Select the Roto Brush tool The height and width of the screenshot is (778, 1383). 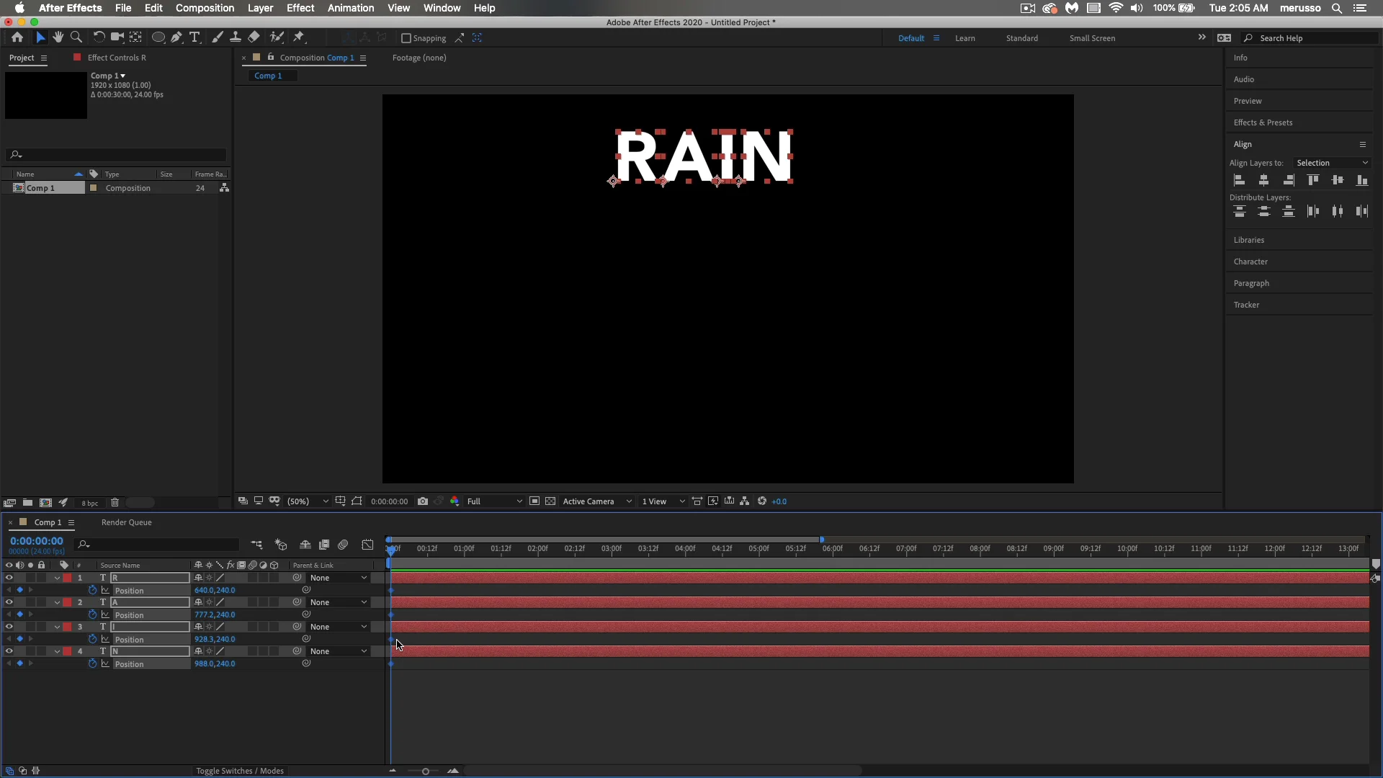coord(277,37)
